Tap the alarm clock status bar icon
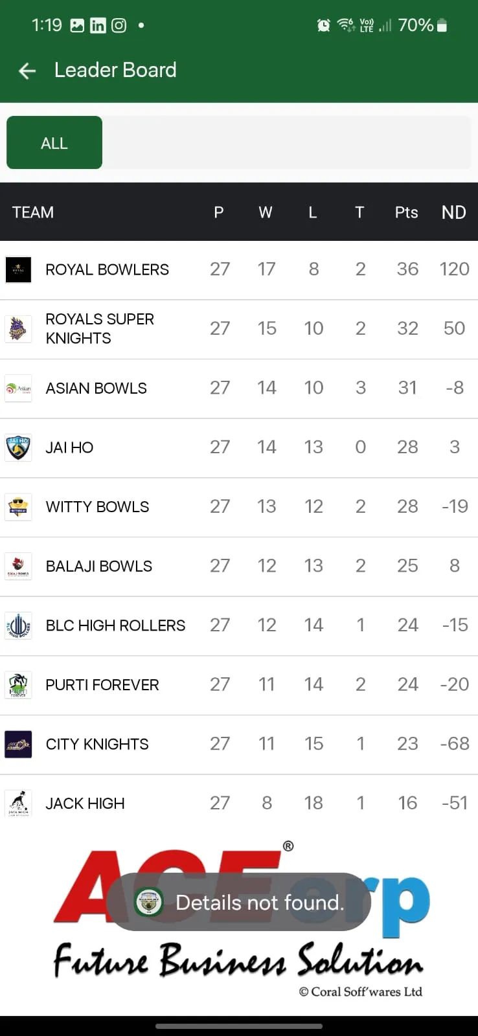Image resolution: width=478 pixels, height=1036 pixels. click(x=323, y=25)
